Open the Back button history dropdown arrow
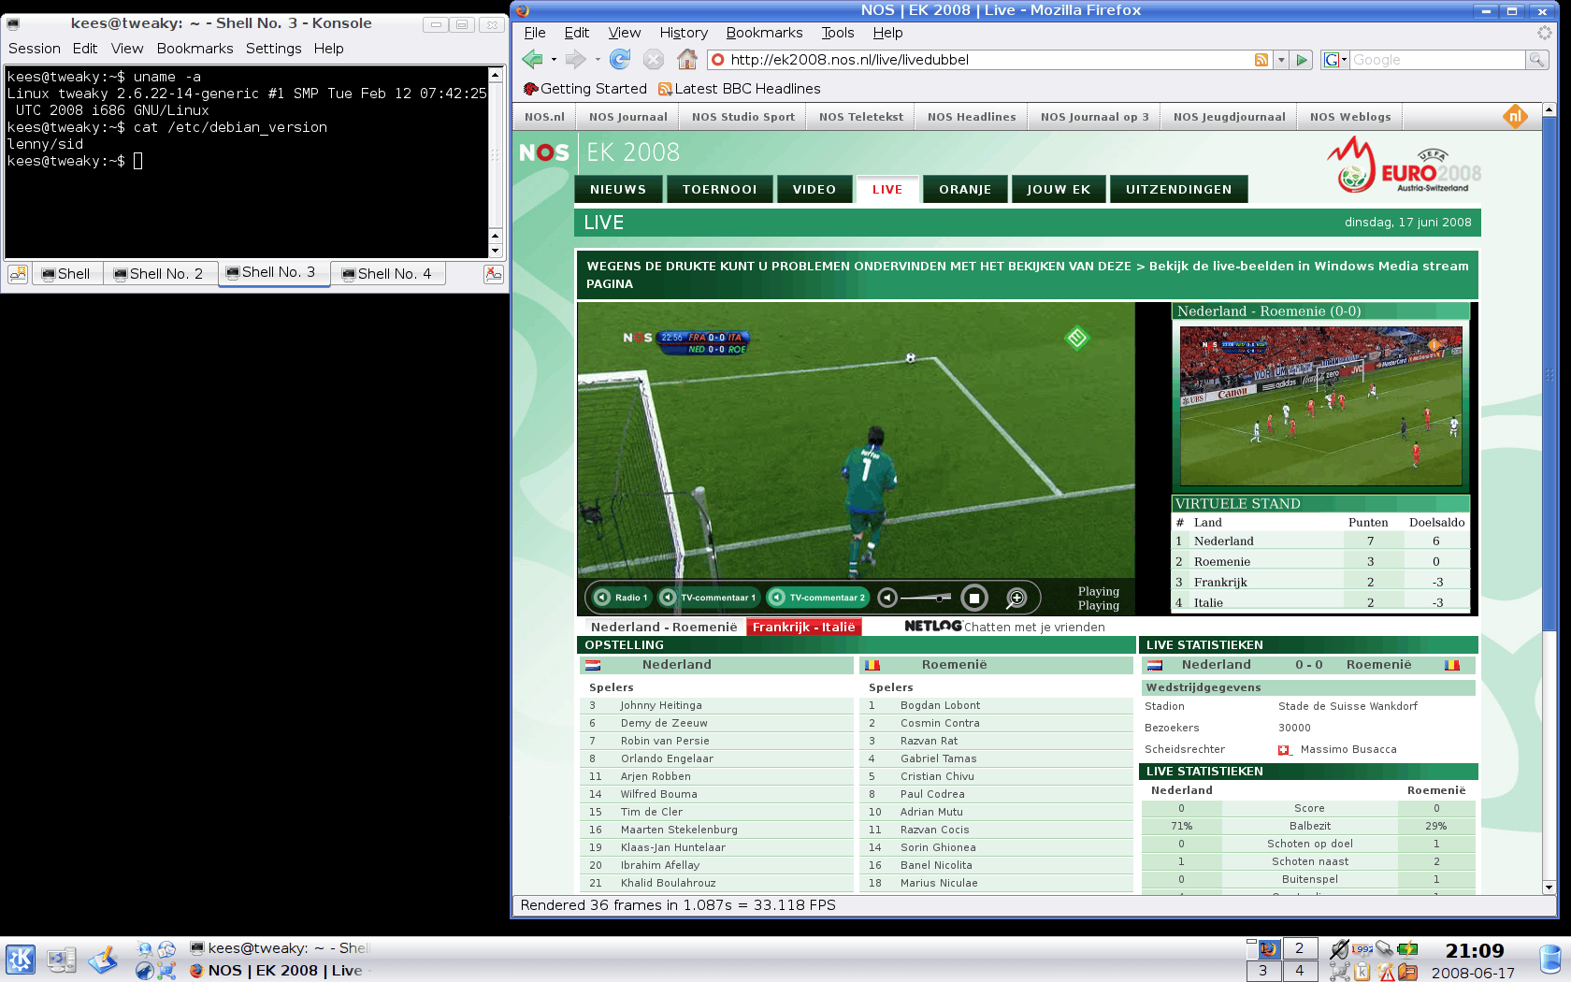 [554, 60]
